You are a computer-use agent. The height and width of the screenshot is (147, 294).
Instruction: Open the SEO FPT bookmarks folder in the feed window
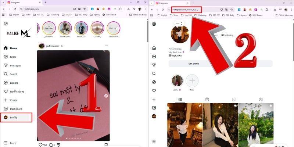[67, 15]
